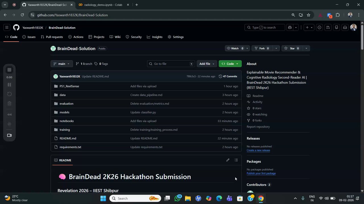The height and width of the screenshot is (204, 364).
Task: Open WhatsApp from the taskbar
Action: click(x=177, y=198)
